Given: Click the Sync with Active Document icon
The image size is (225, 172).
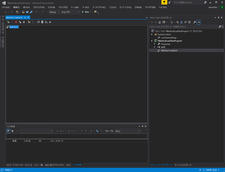Looking at the screenshot, I should pos(178,22).
